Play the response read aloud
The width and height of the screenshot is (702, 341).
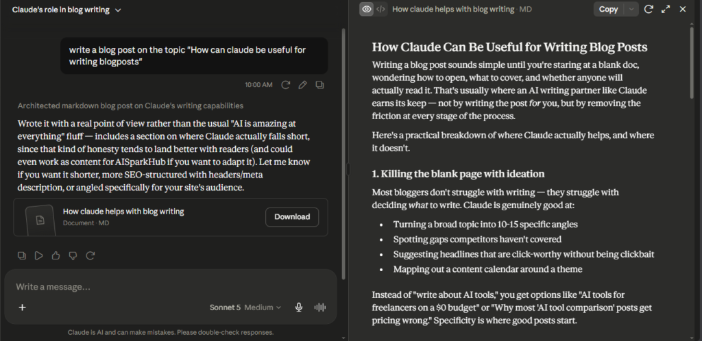tap(39, 255)
